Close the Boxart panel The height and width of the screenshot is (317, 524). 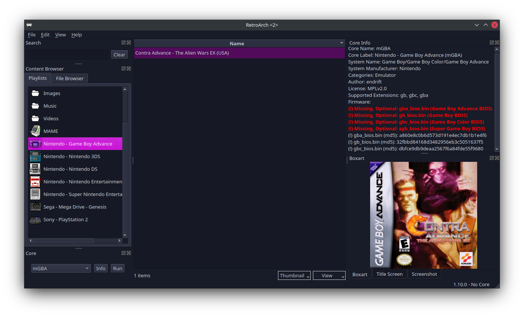497,158
